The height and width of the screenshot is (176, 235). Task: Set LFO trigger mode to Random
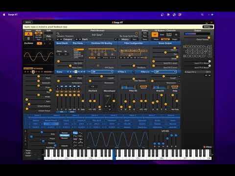[x=65, y=138]
